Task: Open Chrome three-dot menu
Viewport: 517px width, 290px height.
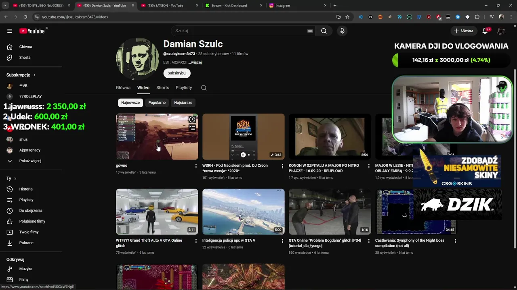Action: (x=511, y=17)
